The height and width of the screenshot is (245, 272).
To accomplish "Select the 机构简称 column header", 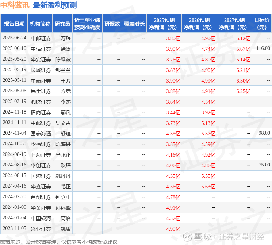I will coord(40,23).
